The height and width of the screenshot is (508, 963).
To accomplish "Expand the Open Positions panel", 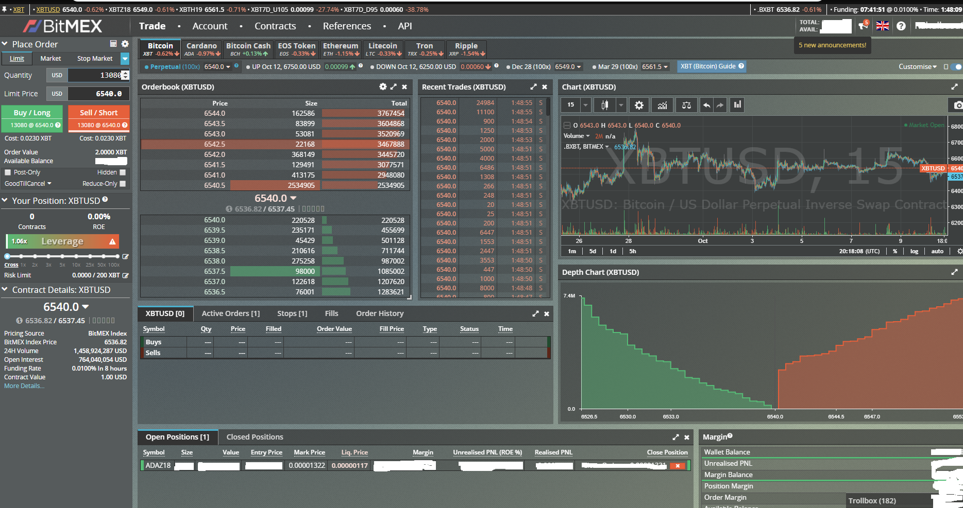I will (x=675, y=437).
